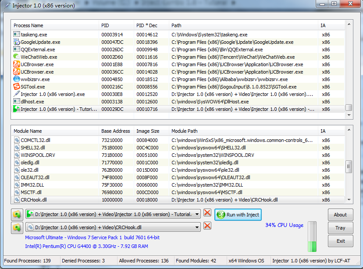Click the MSCTF.dll module icon

[x=17, y=192]
